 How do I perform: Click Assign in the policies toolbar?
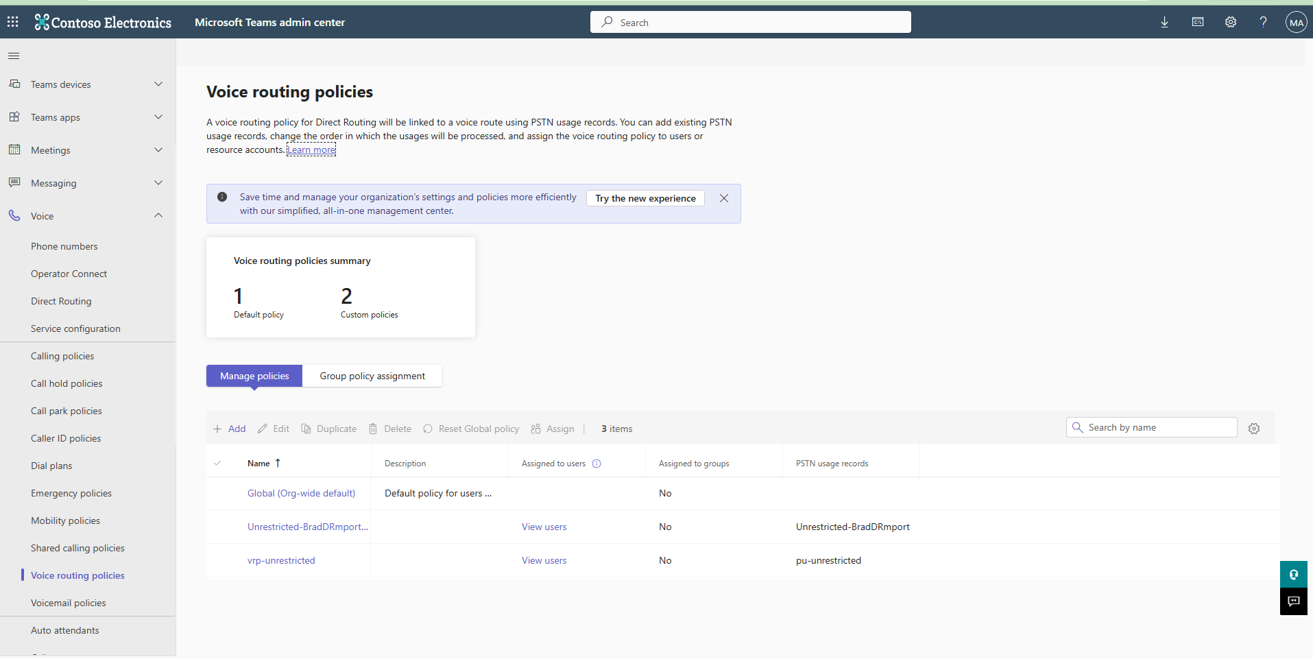click(x=553, y=429)
